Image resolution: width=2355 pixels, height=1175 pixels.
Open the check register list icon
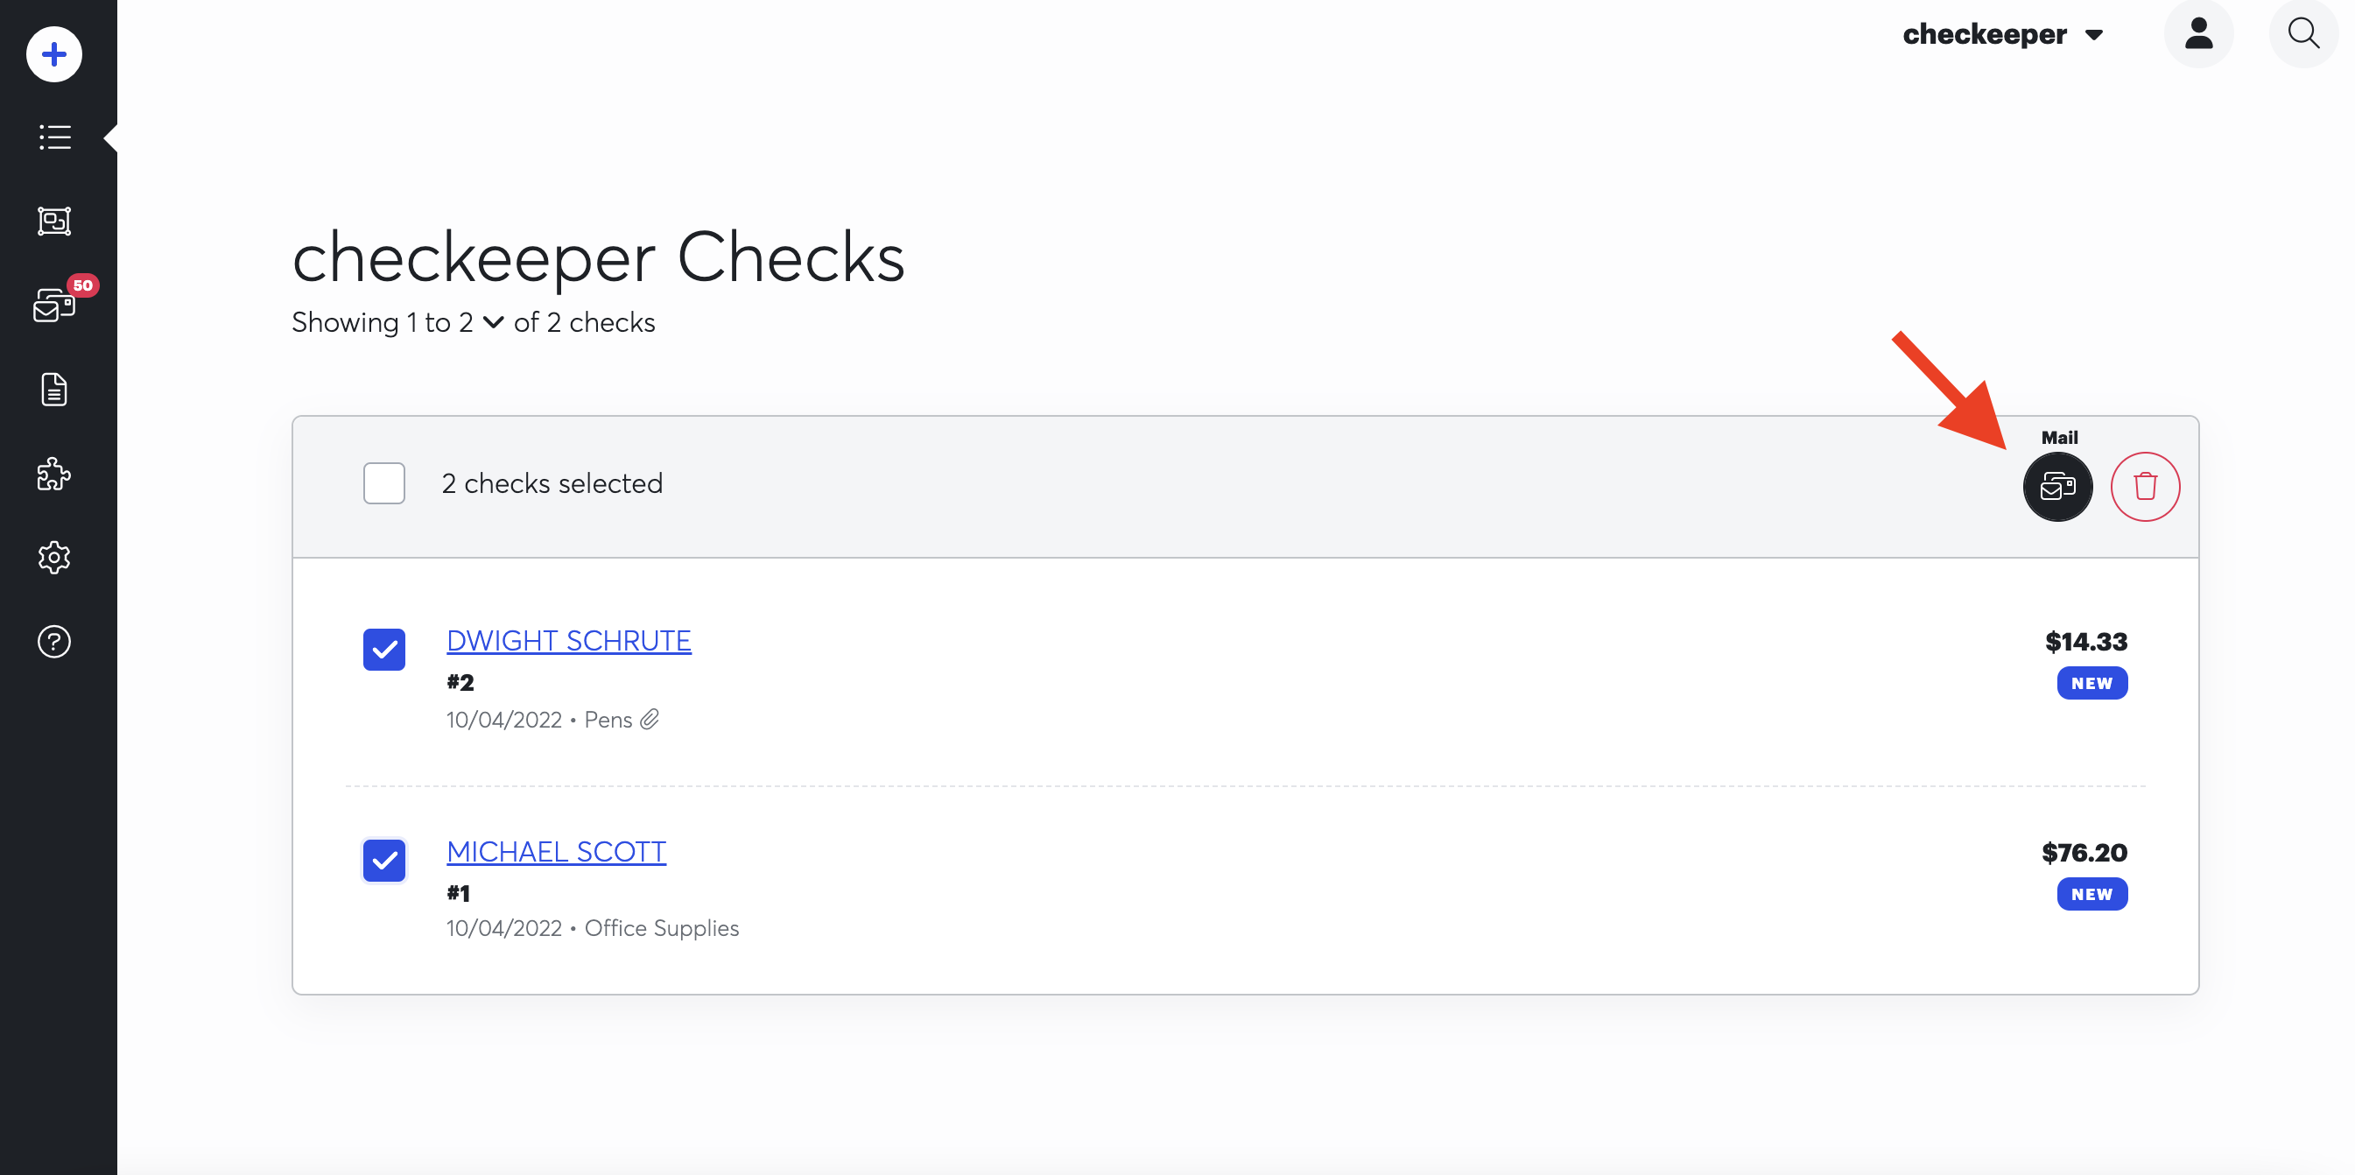tap(54, 137)
